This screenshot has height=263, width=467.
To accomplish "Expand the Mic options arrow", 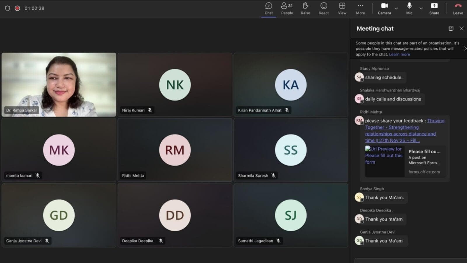I will (x=421, y=8).
